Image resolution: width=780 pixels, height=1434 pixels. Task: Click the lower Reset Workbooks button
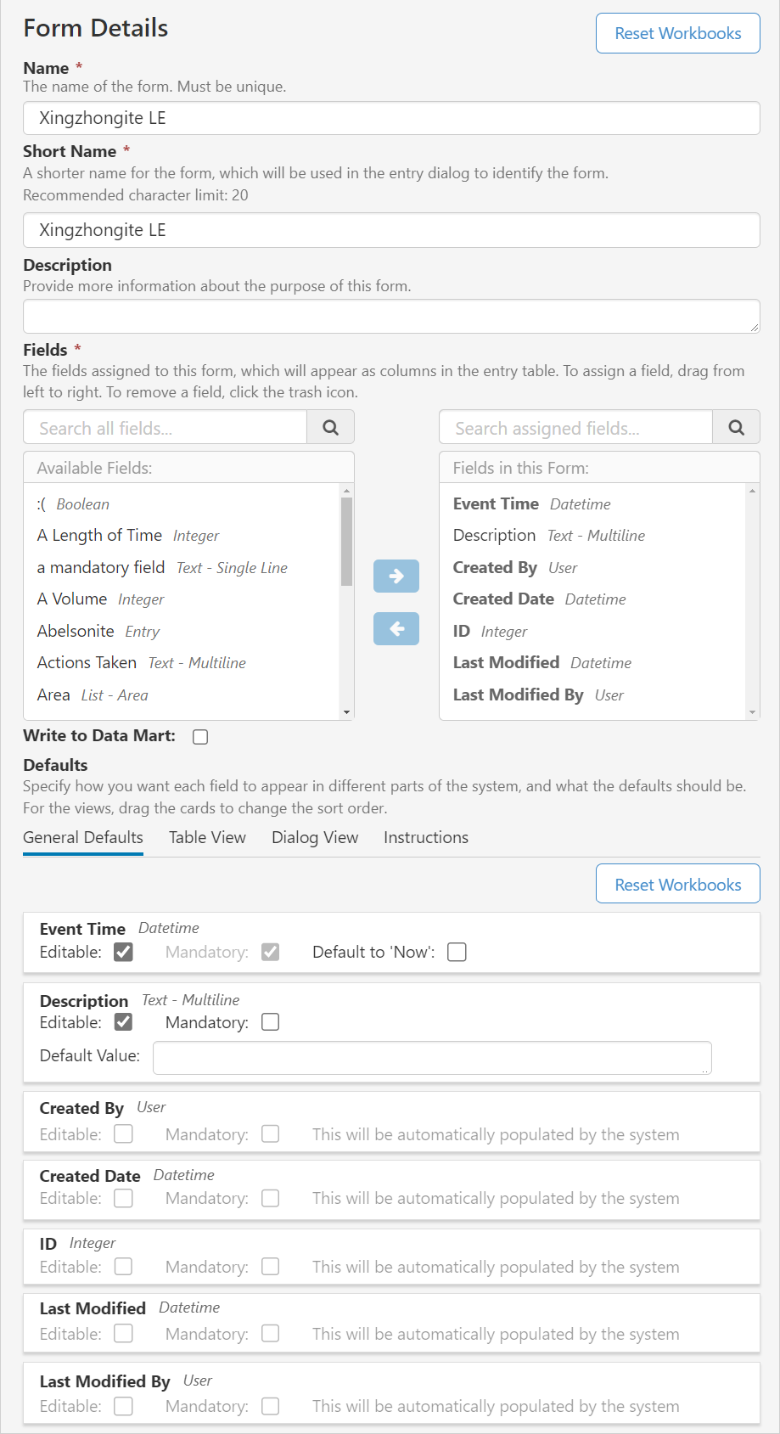[677, 885]
